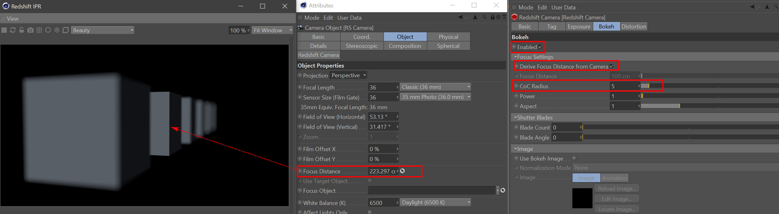779x214 pixels.
Task: Toggle keyframe dot for Film Offset X
Action: pos(300,149)
